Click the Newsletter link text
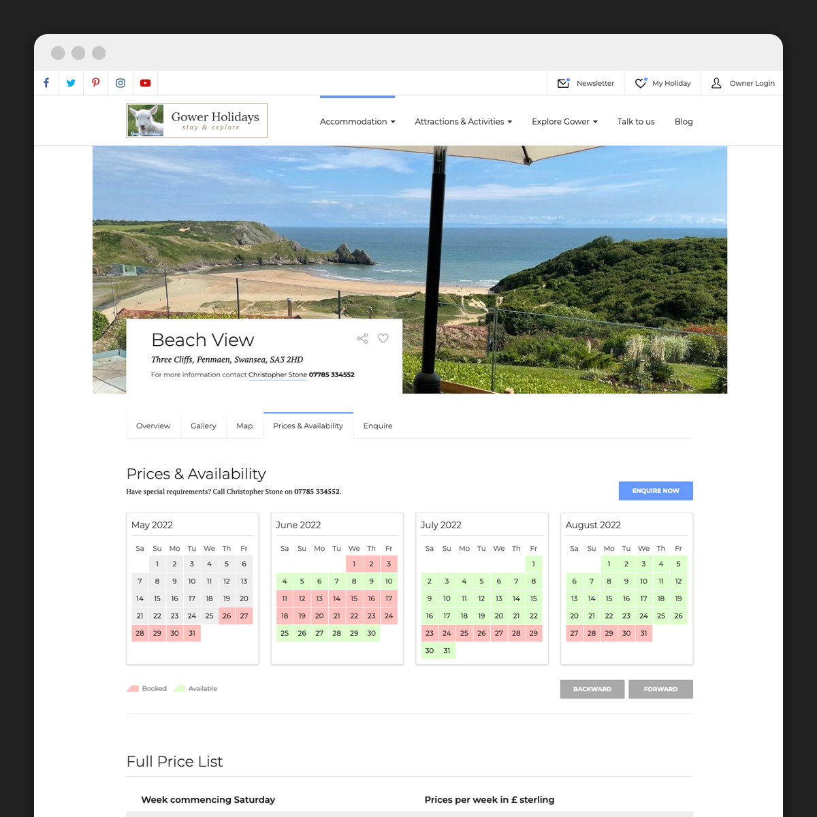 pos(595,83)
